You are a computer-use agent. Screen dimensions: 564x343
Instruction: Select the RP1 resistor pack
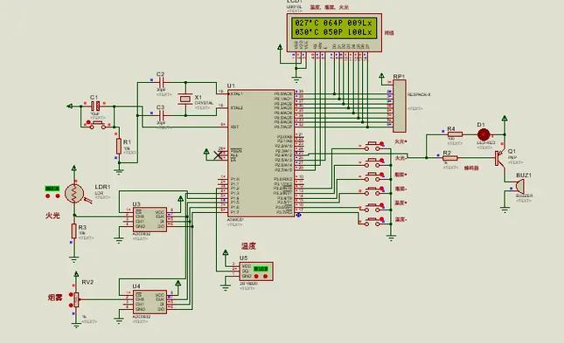[x=400, y=106]
